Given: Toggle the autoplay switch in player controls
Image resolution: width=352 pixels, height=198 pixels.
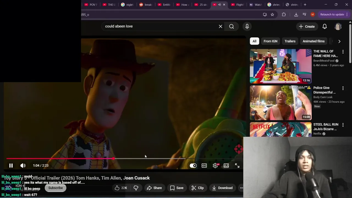Looking at the screenshot, I should pyautogui.click(x=193, y=166).
